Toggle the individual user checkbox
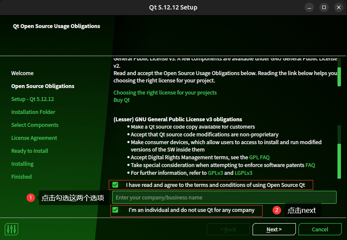The width and height of the screenshot is (347, 240). [115, 210]
